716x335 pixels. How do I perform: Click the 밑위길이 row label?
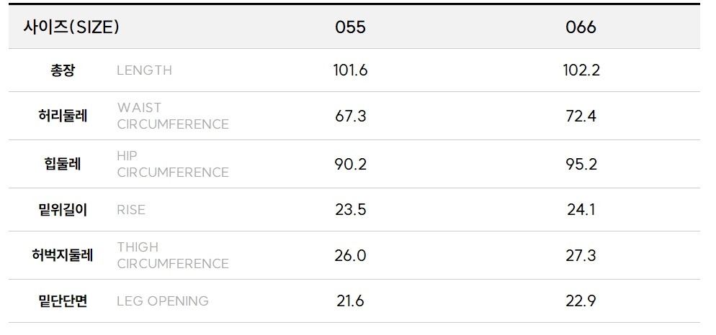point(62,210)
